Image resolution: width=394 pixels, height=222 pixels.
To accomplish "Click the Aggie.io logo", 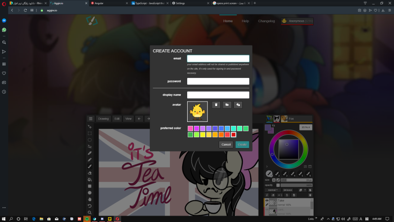I will 92,21.
